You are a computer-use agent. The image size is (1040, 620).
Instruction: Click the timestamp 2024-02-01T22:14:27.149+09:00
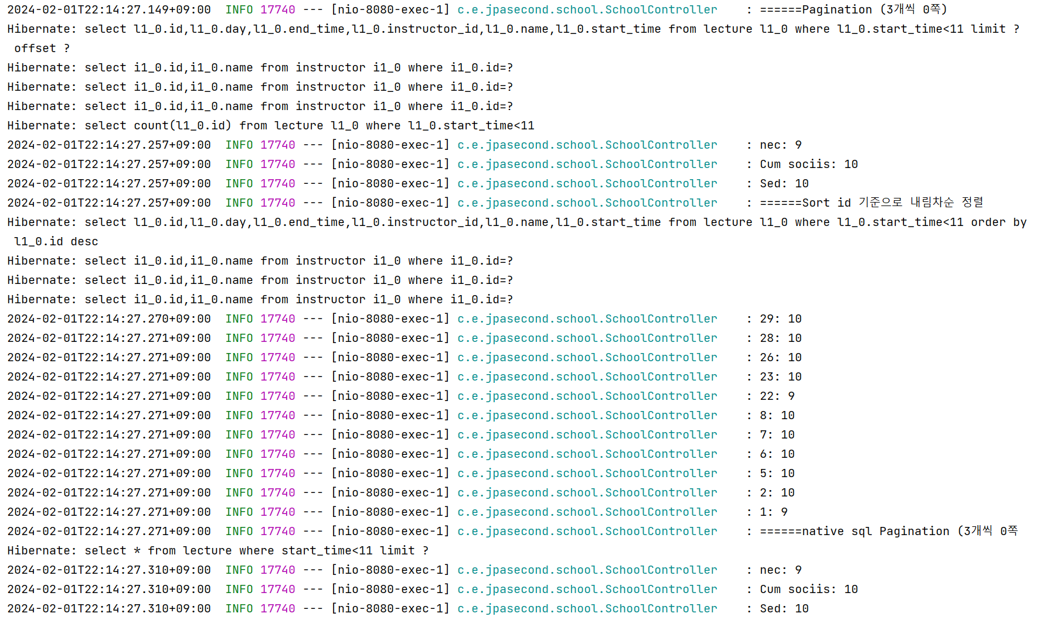click(109, 9)
